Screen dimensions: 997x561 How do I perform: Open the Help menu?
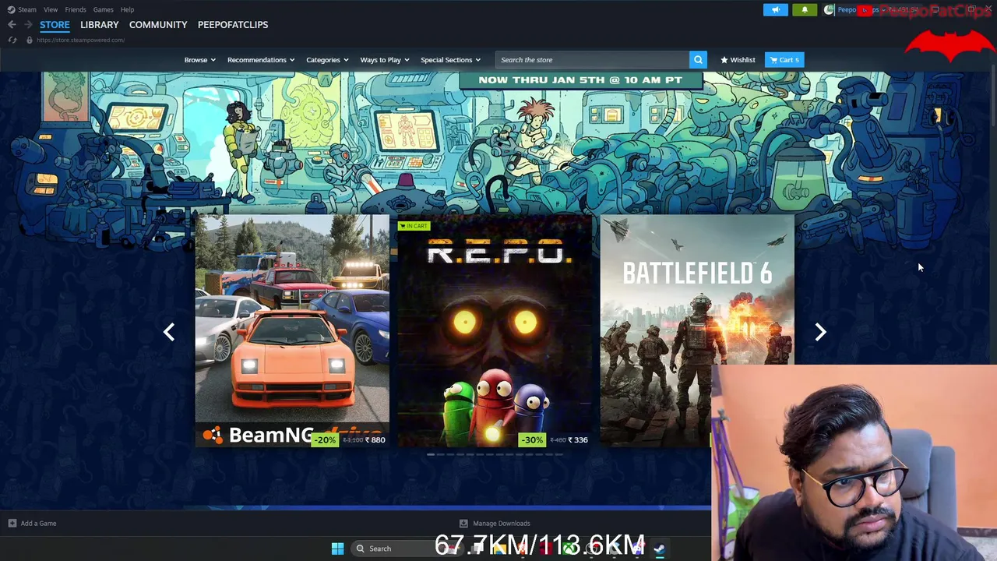[127, 9]
